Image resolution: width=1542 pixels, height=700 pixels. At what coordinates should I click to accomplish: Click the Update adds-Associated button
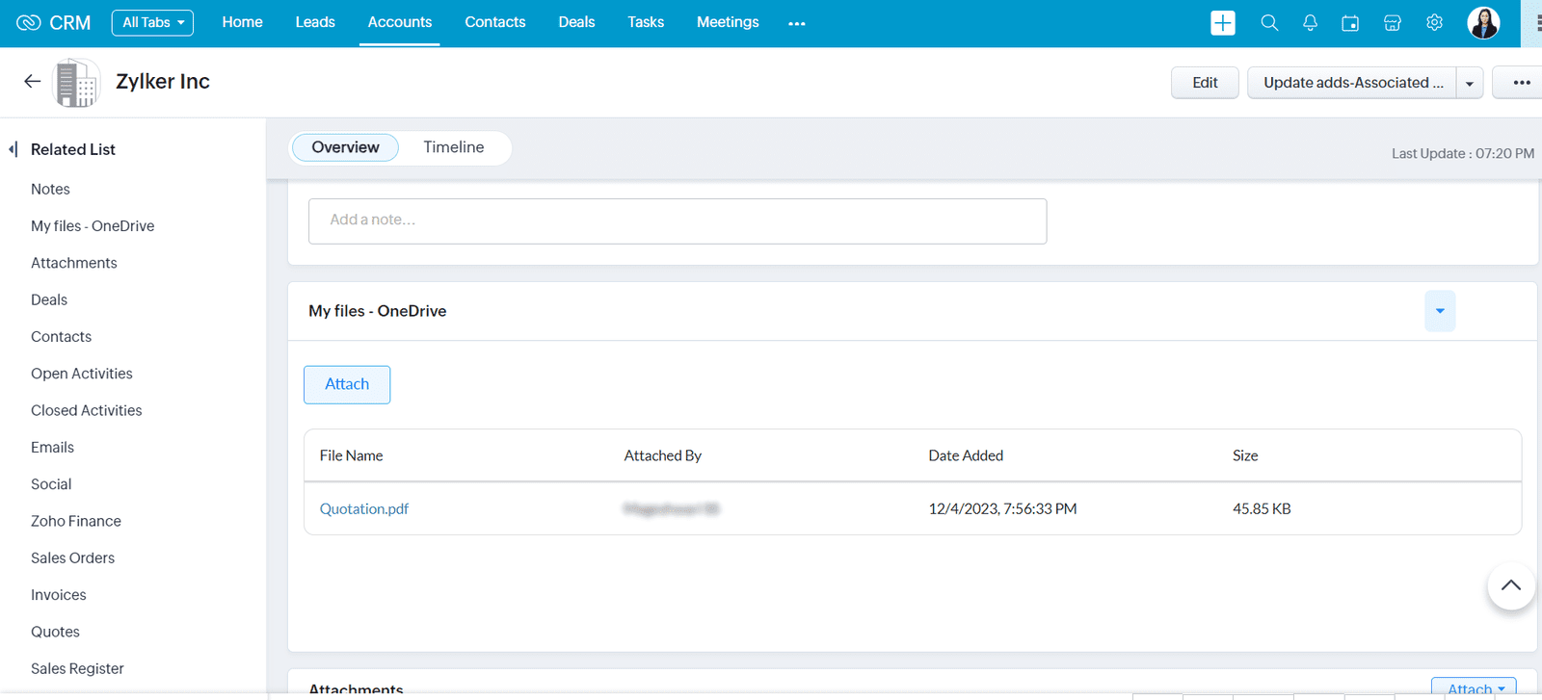[1352, 83]
